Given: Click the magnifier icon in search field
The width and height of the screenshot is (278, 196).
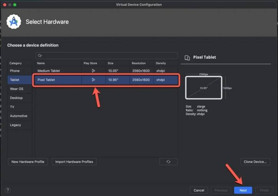Looking at the screenshot, I should coord(40,56).
